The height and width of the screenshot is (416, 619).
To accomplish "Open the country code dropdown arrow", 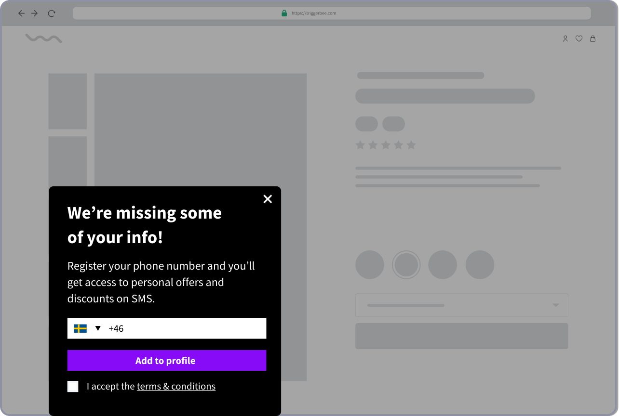I will pyautogui.click(x=98, y=328).
